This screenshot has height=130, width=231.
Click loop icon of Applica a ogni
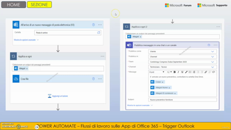13,56
